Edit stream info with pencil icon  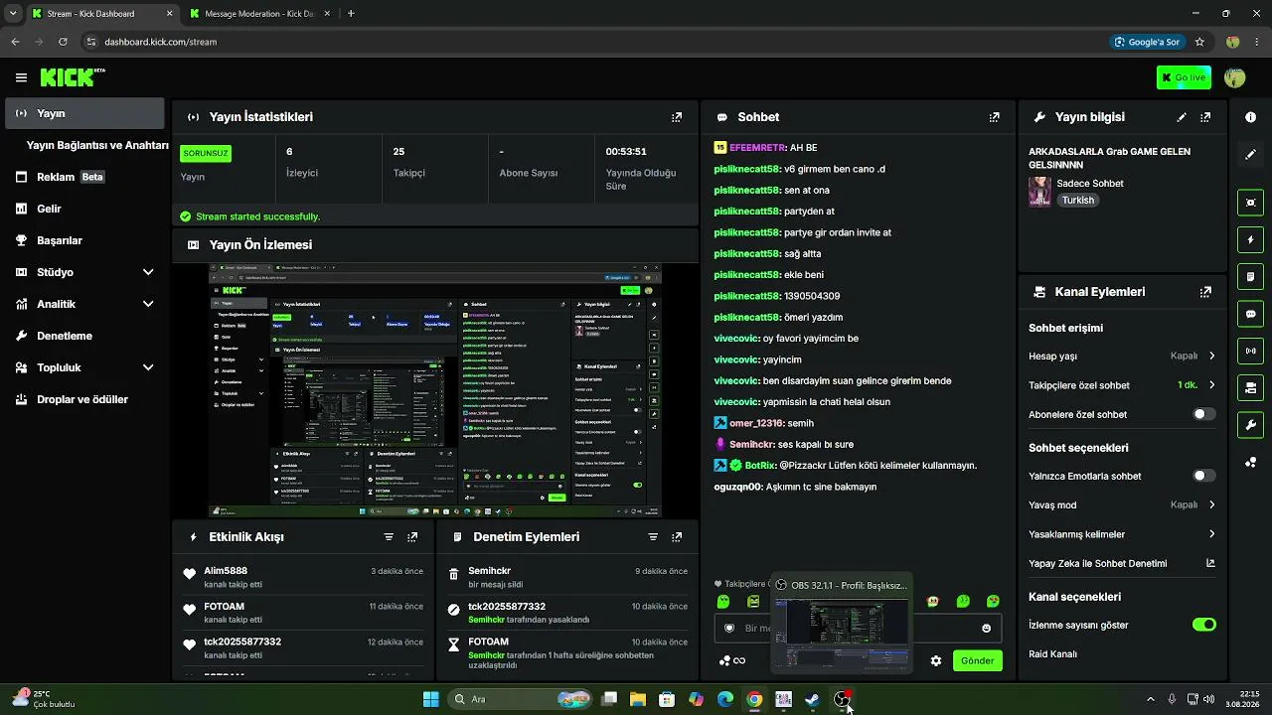[1182, 117]
